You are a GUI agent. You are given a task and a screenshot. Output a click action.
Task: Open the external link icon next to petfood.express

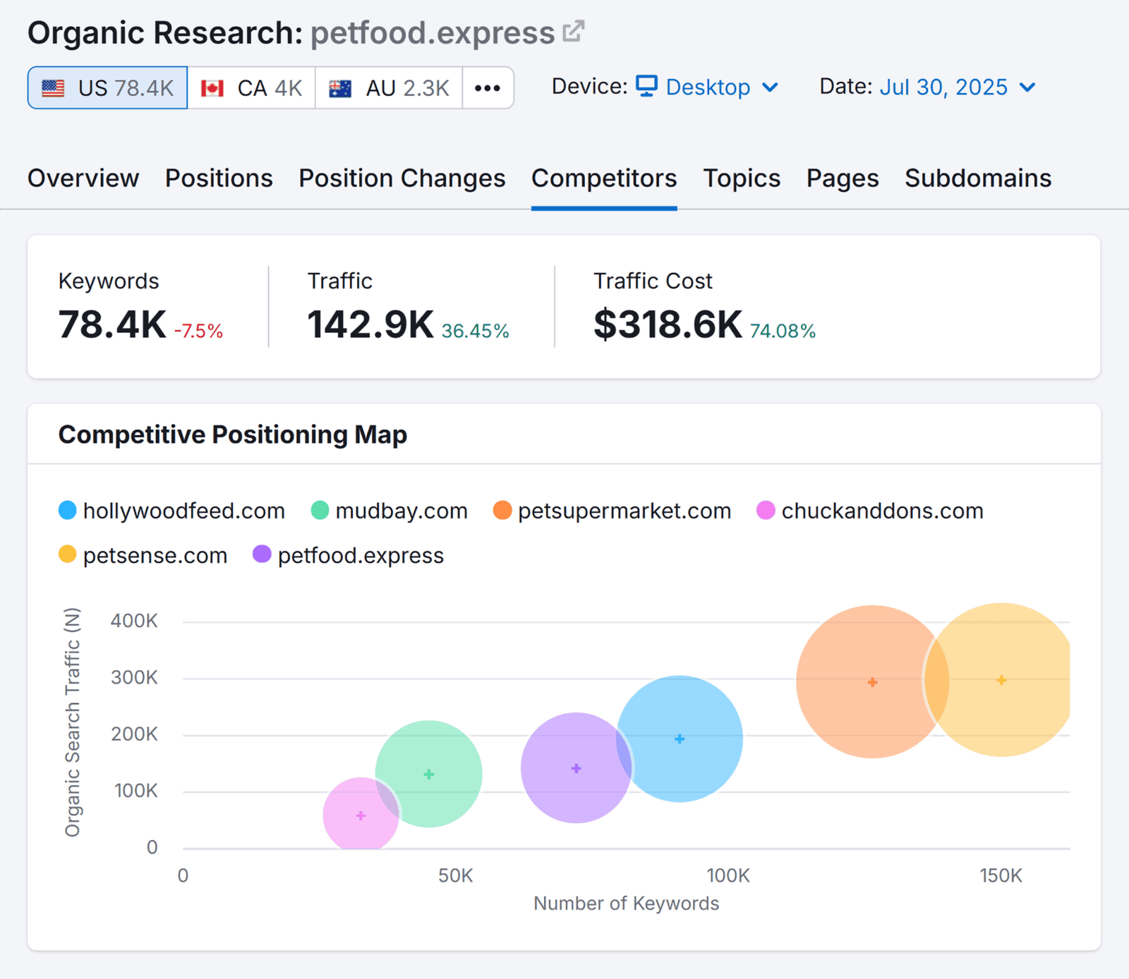(574, 30)
